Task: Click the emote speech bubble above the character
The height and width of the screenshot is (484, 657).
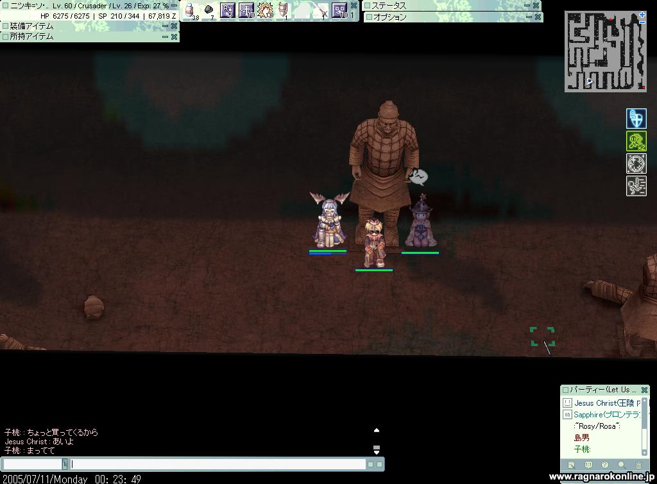Action: 418,177
